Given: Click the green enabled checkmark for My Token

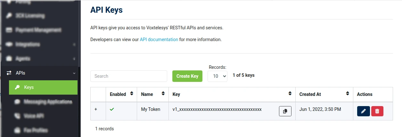Looking at the screenshot, I should coord(112,109).
